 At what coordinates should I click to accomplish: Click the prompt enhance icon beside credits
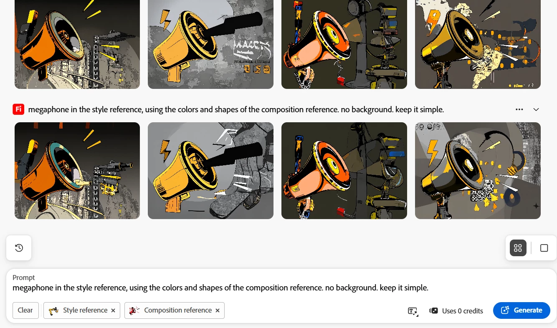[413, 311]
